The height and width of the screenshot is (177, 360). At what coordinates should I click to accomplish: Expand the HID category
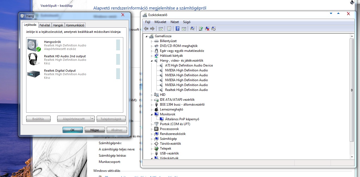pyautogui.click(x=152, y=95)
